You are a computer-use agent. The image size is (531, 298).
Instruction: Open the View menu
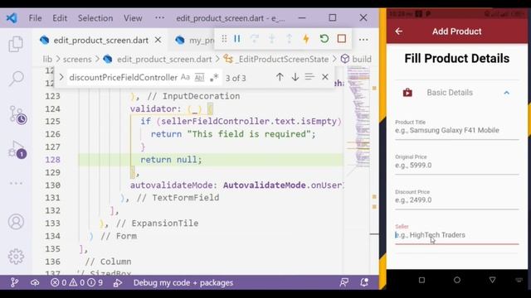coord(133,18)
